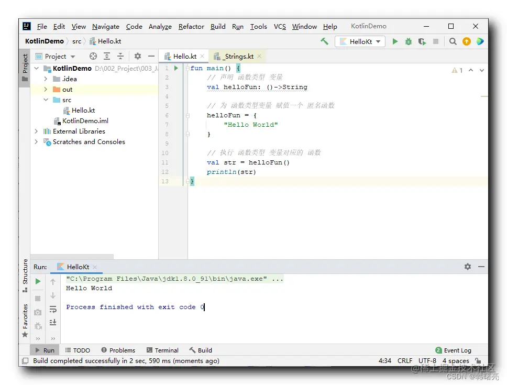Expand the .idea folder
This screenshot has width=507, height=385.
pos(46,79)
